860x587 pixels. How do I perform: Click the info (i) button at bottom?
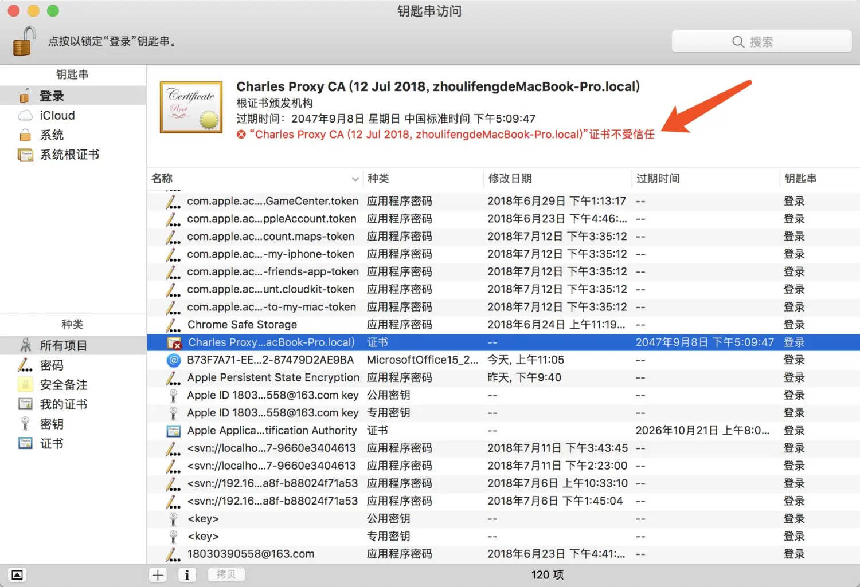187,575
